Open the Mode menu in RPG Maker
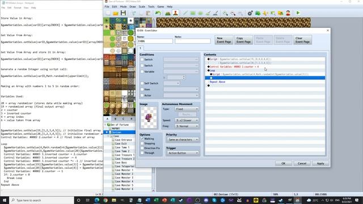Viewport: 363px width, 204px height. tap(124, 7)
